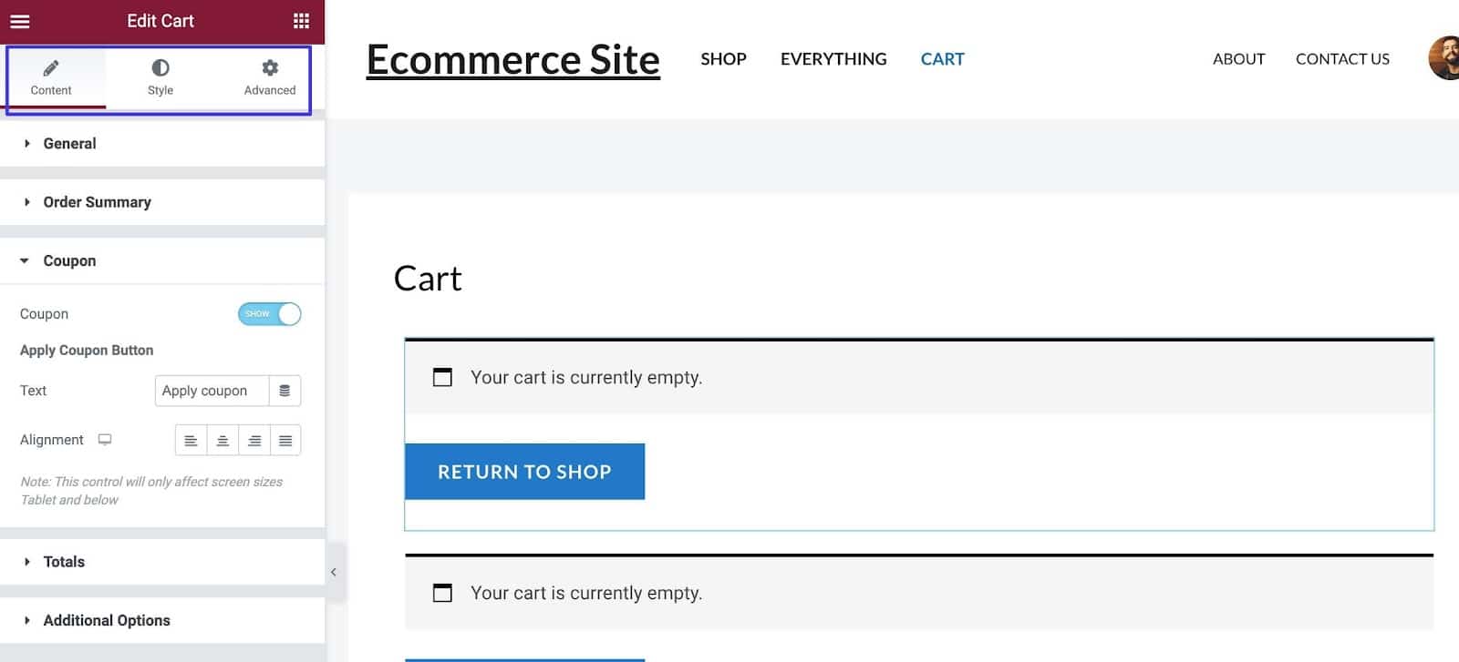1459x662 pixels.
Task: Select right alignment for the coupon button
Action: coord(254,440)
